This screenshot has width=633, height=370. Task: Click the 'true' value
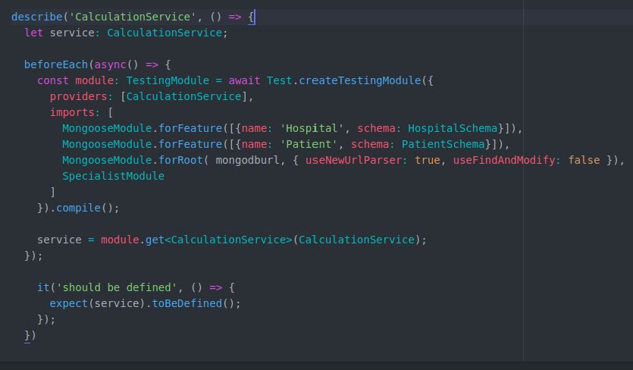[427, 161]
